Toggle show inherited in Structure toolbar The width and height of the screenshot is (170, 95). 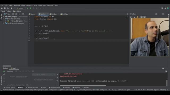134,17
